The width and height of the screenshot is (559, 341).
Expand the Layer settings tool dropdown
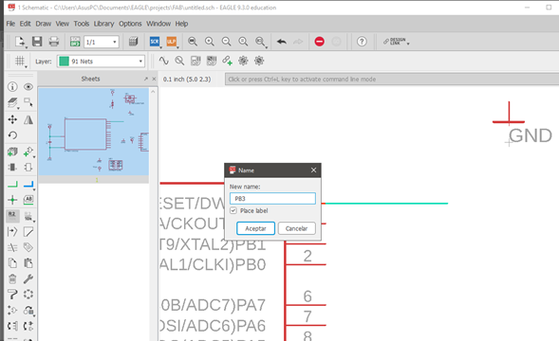point(18,107)
